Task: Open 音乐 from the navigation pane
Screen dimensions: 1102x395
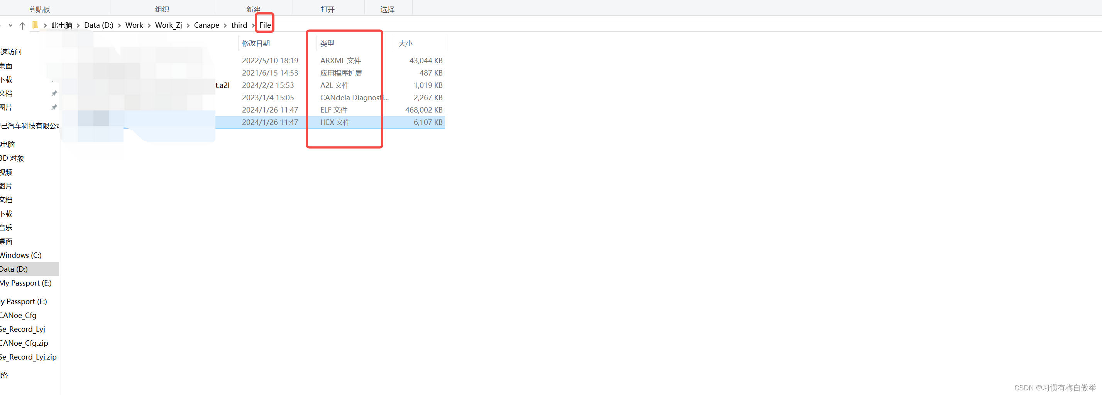Action: point(5,228)
